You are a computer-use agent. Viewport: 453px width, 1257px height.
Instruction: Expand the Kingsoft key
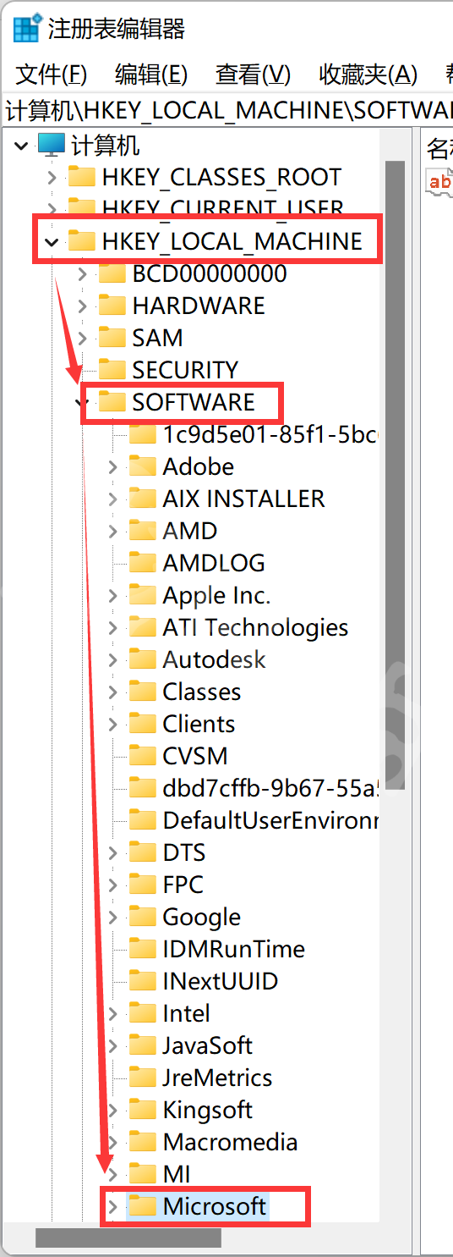(x=112, y=1110)
